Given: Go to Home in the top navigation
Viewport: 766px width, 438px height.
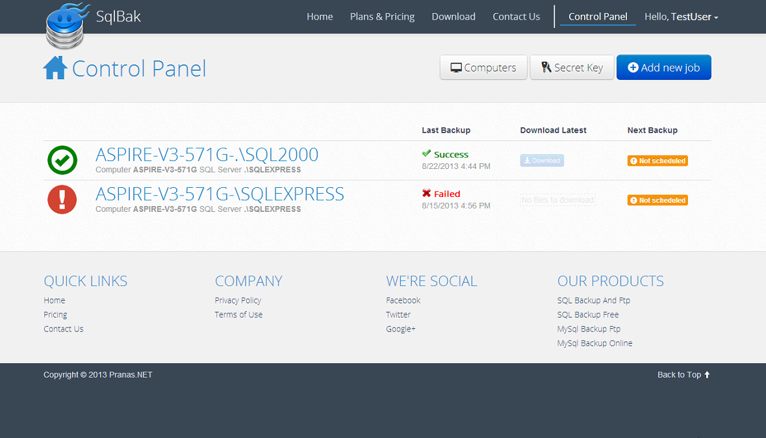Looking at the screenshot, I should tap(320, 17).
